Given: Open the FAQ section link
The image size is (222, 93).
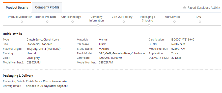Looking at the screenshot, I should [x=198, y=17].
